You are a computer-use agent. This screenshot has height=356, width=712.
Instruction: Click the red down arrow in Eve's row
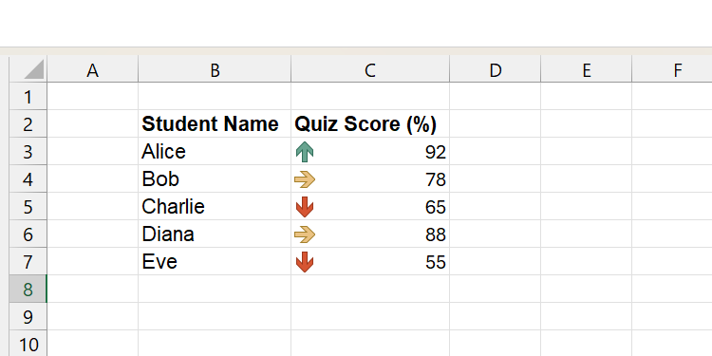point(305,262)
